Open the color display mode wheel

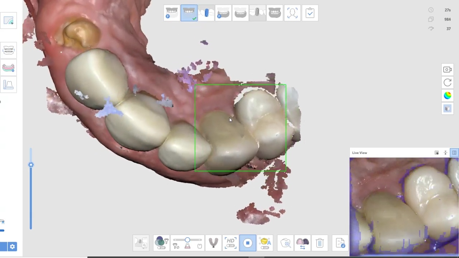point(448,95)
